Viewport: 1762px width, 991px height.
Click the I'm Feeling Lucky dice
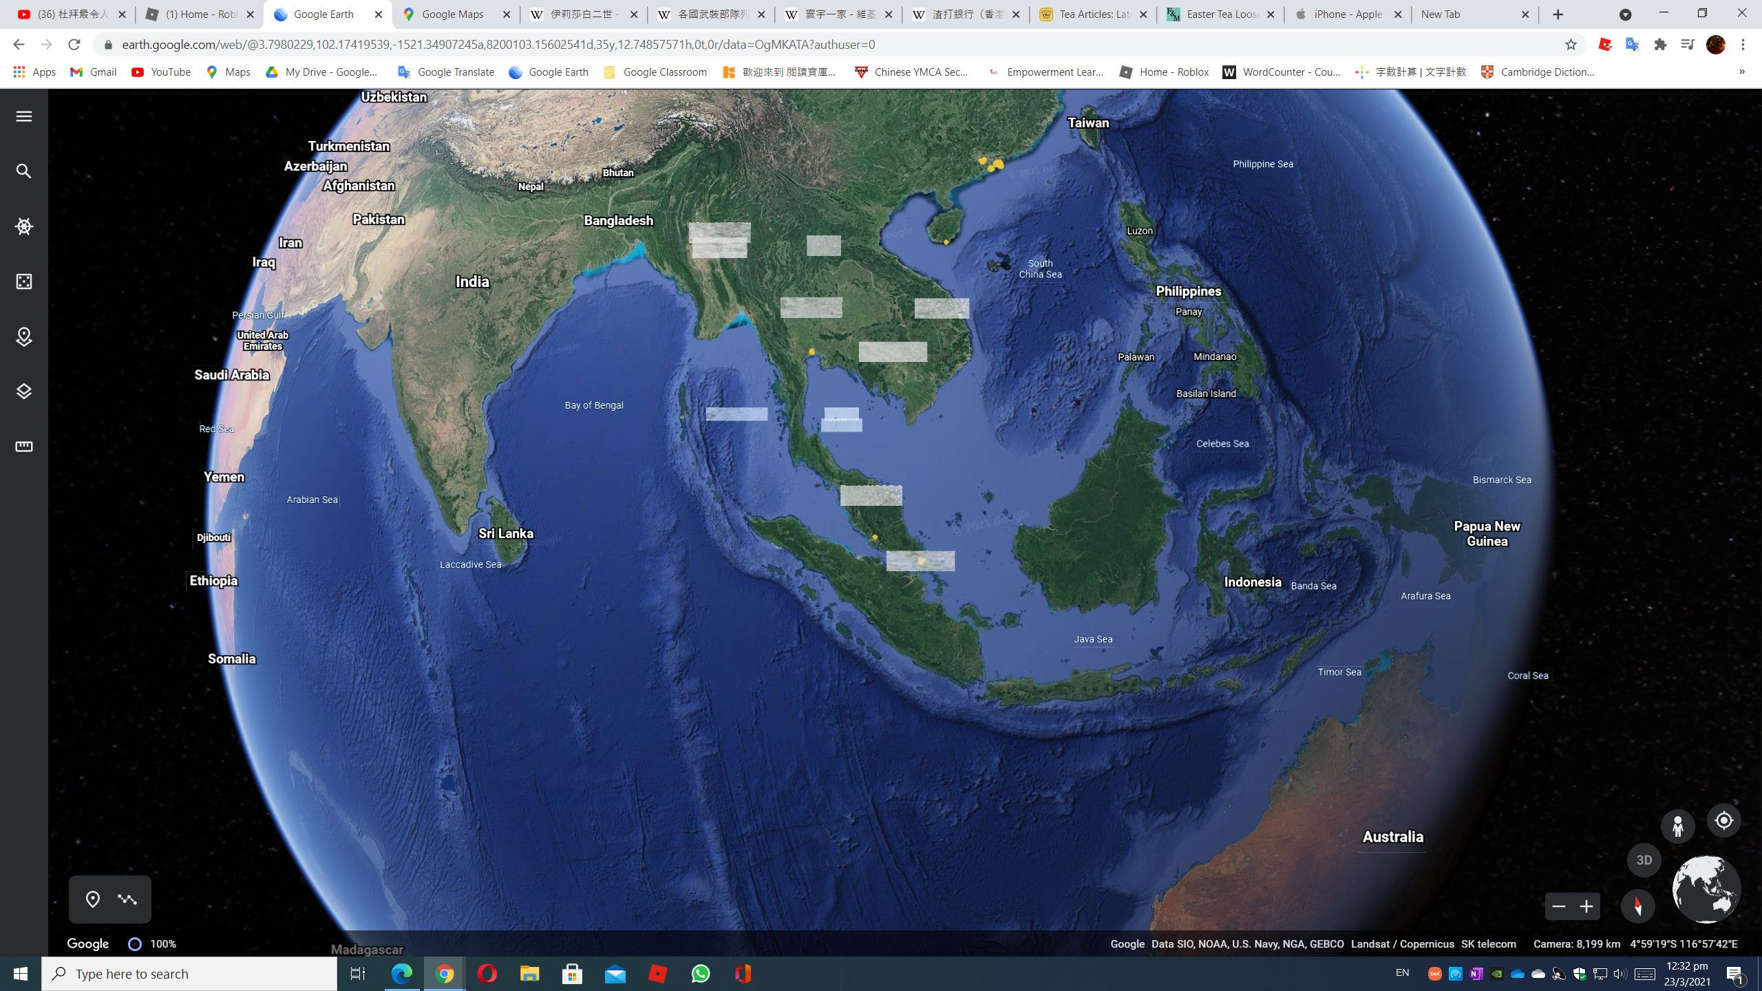24,281
